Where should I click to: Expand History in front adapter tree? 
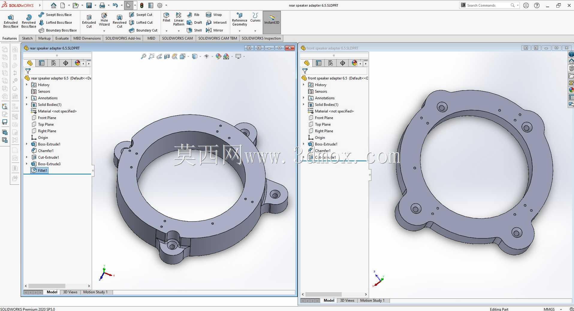point(304,85)
